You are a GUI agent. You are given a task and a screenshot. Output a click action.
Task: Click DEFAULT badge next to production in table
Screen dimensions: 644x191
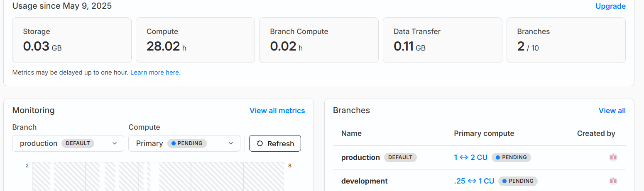pyautogui.click(x=400, y=157)
